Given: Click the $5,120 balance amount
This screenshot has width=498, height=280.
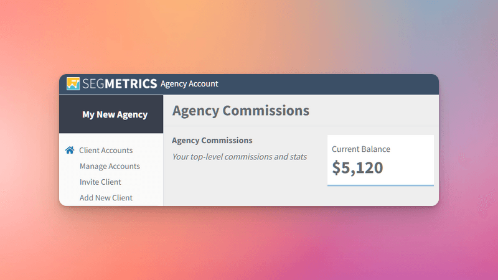Looking at the screenshot, I should click(x=357, y=167).
